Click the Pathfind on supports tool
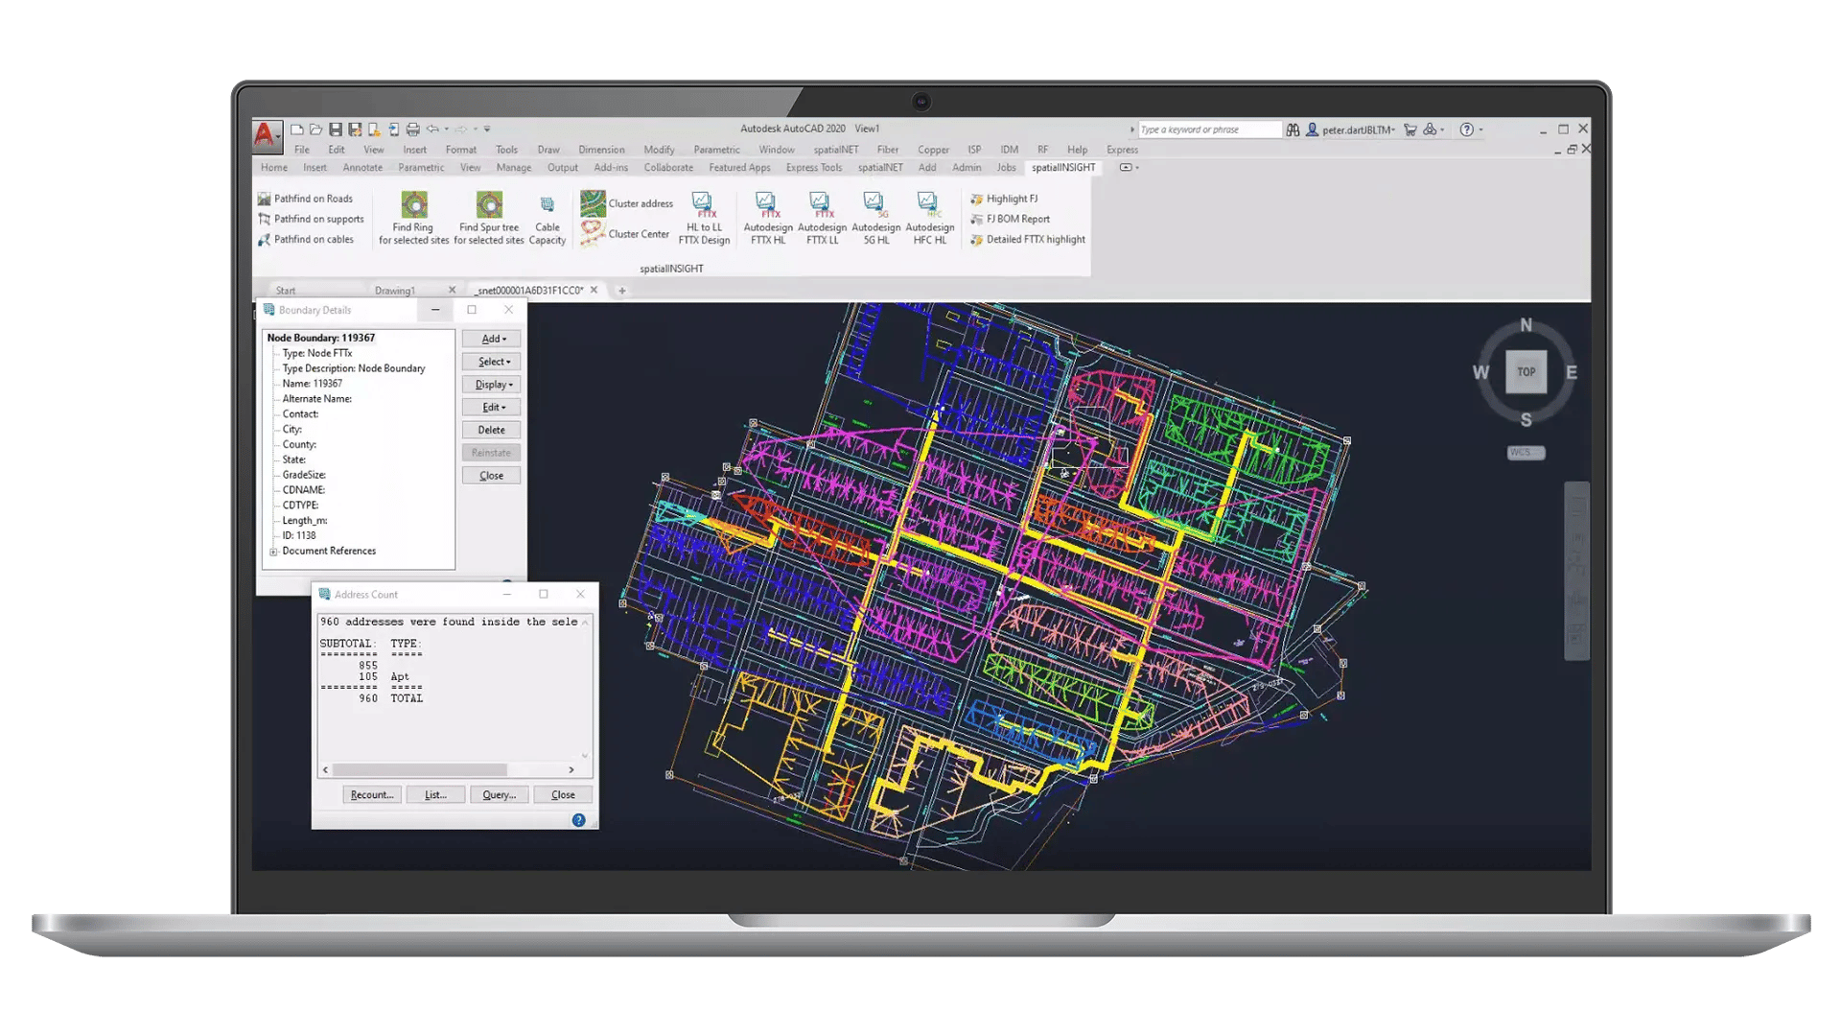The width and height of the screenshot is (1841, 1036). [311, 219]
